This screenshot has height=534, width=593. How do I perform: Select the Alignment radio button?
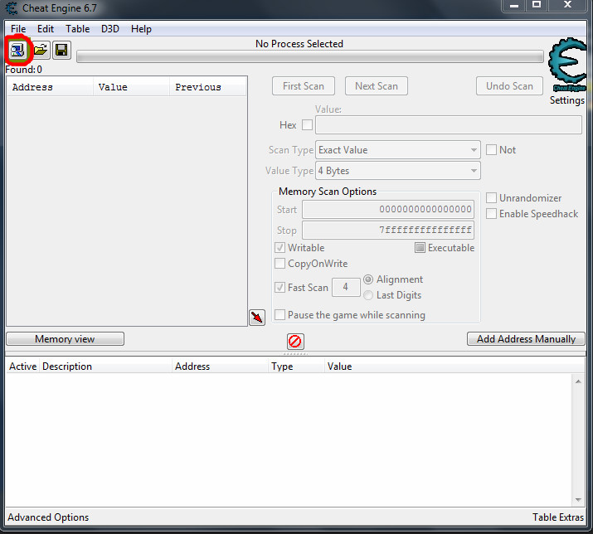(368, 279)
